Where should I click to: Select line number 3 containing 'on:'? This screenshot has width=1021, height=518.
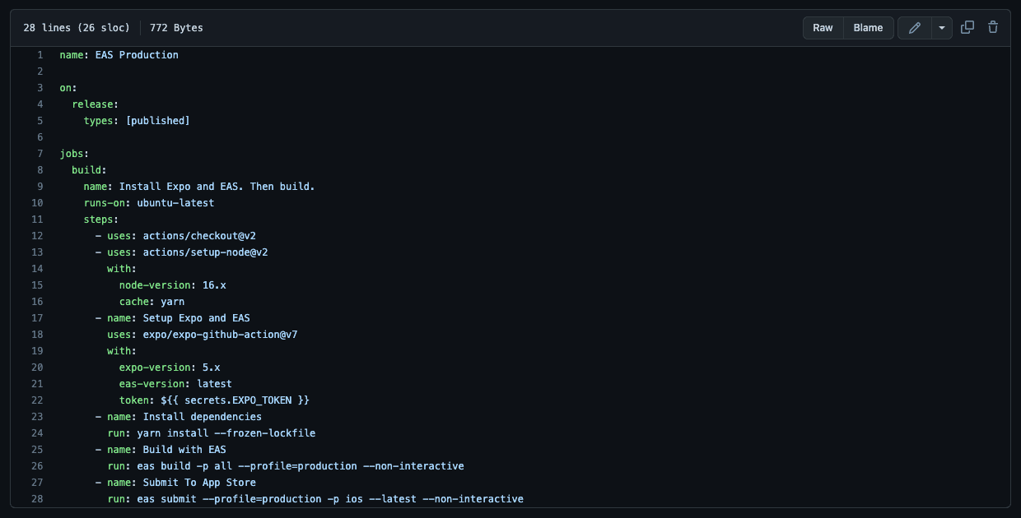[40, 87]
